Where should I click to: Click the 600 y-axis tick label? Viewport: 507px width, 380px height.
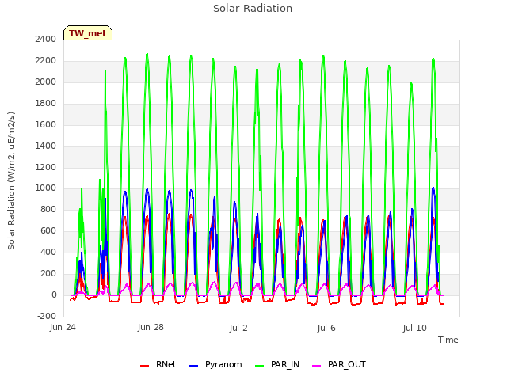(x=48, y=230)
